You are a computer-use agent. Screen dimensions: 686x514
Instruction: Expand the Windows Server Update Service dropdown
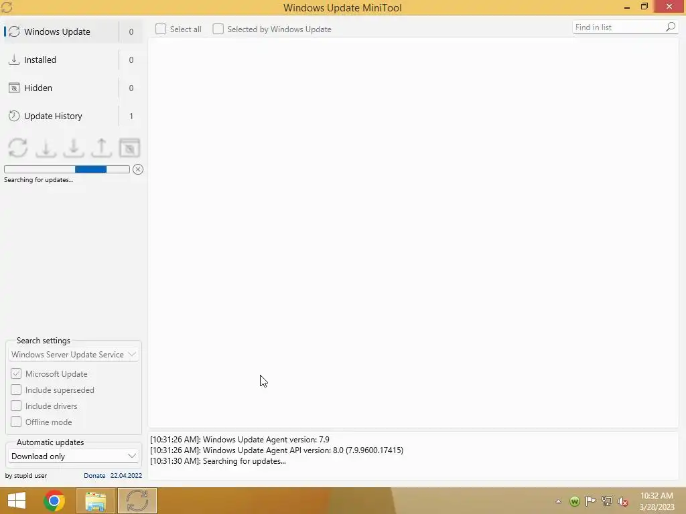[x=74, y=355]
